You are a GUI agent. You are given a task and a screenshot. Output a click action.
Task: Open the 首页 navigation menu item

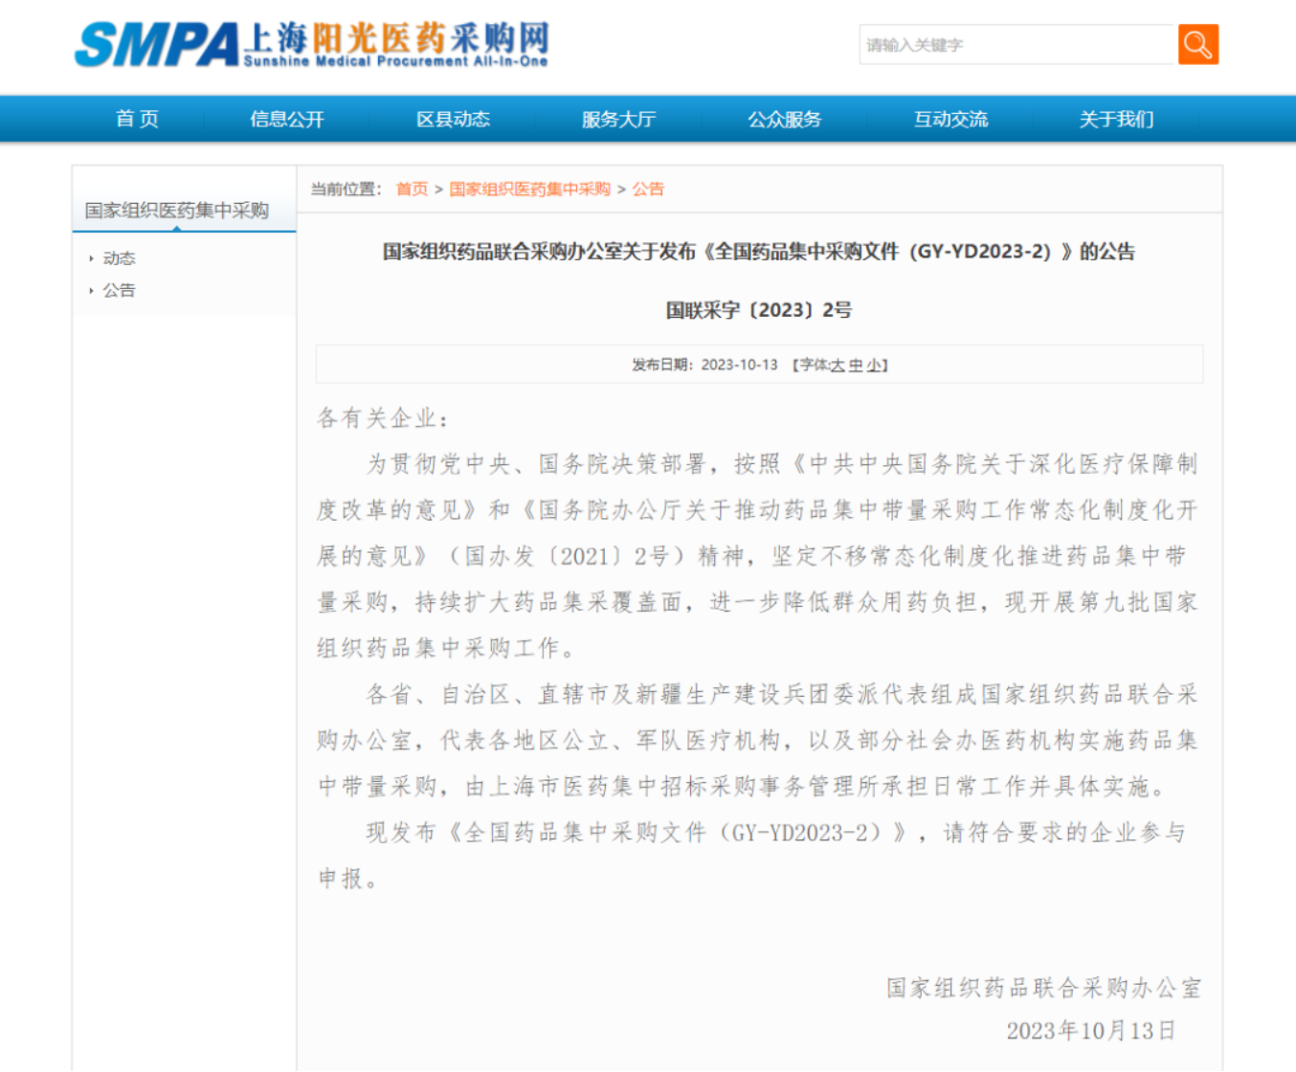pyautogui.click(x=137, y=119)
